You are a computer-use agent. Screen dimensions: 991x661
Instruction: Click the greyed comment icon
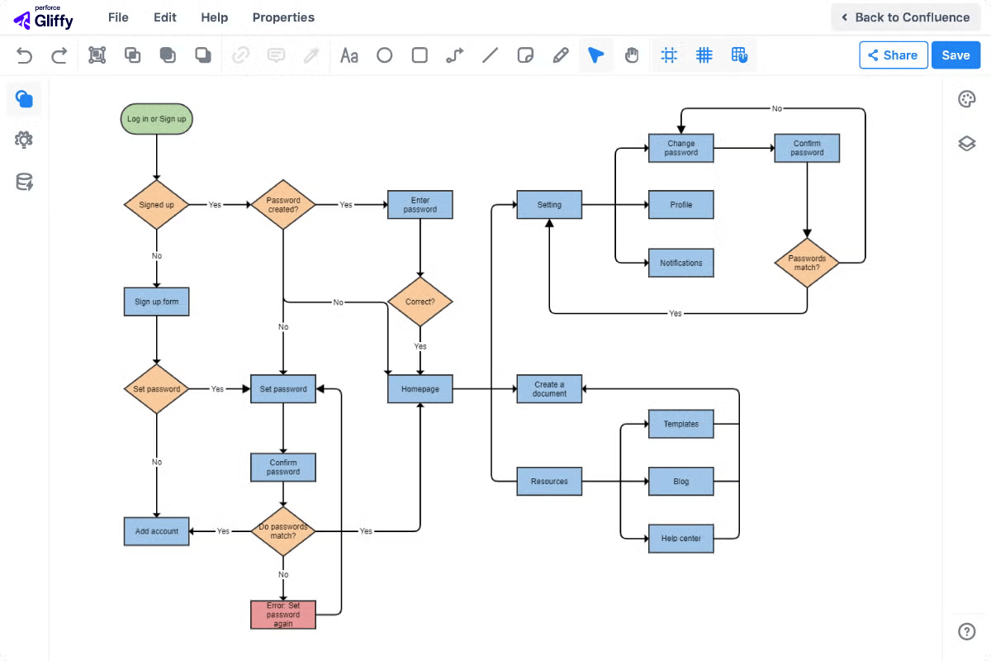[277, 55]
